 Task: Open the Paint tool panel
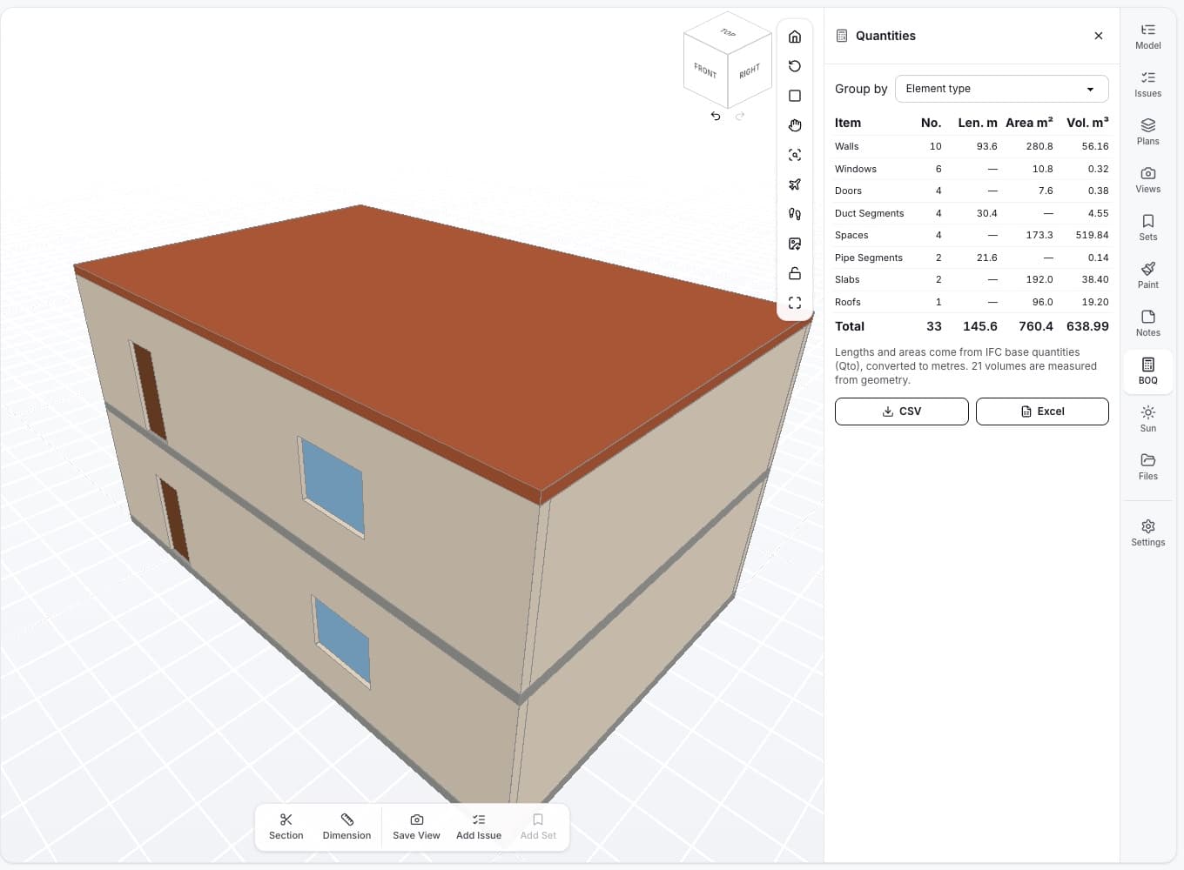coord(1148,276)
